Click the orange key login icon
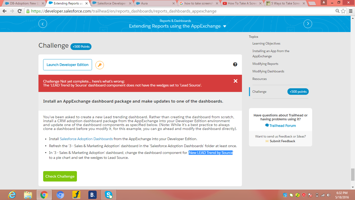 pos(100,65)
